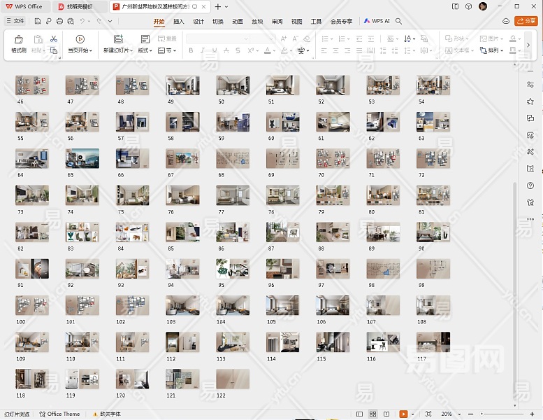Click the WPS AI button

377,21
